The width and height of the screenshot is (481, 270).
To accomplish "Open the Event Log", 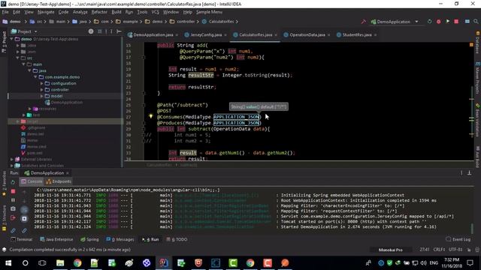I will (x=458, y=239).
